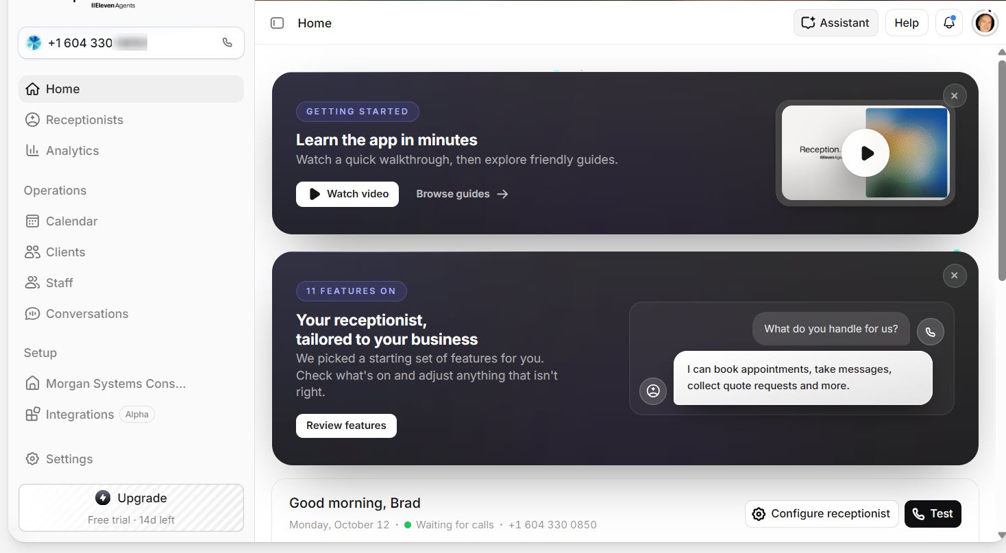Close the 11 Features On card
Image resolution: width=1006 pixels, height=553 pixels.
click(955, 275)
